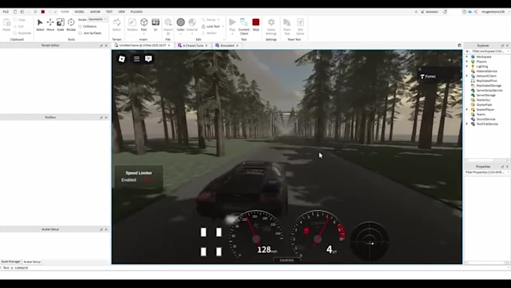The image size is (511, 288).
Task: Open the in-game chat bubble icon
Action: [148, 59]
